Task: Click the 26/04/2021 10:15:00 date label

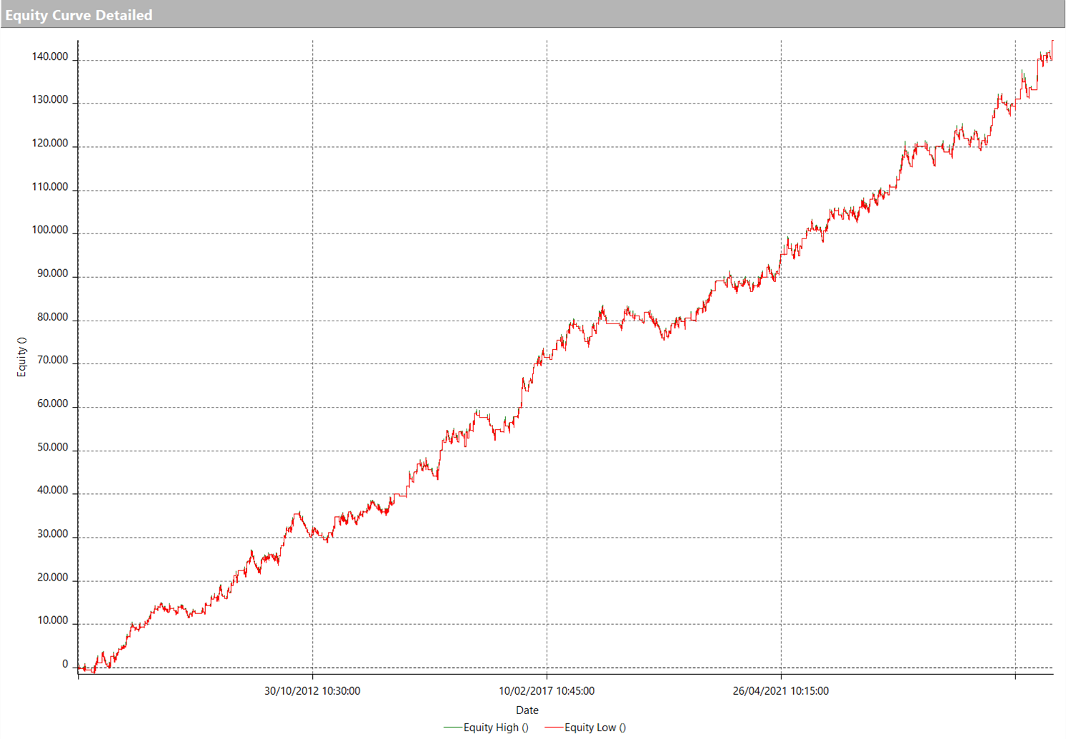Action: coord(780,690)
